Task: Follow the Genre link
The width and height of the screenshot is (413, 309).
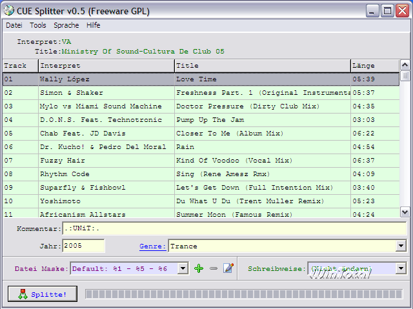Action: pyautogui.click(x=152, y=246)
